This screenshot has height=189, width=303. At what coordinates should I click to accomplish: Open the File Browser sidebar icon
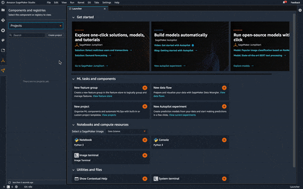[3, 10]
